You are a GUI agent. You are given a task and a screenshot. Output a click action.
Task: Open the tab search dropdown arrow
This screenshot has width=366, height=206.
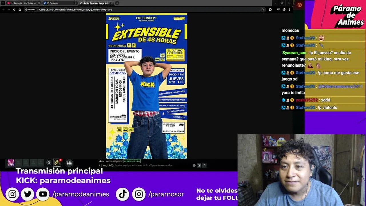[3, 3]
